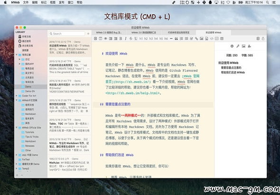The image size is (280, 195).
Task: Apply strikethrough using the S toolbar icon
Action: point(131,38)
